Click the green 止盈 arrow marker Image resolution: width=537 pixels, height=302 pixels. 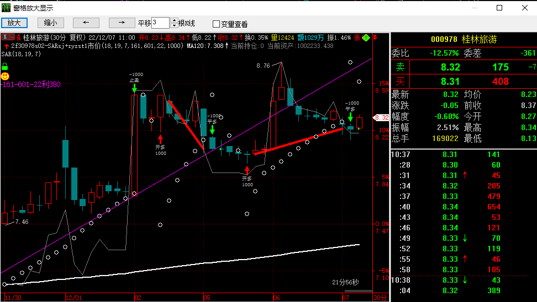(134, 88)
